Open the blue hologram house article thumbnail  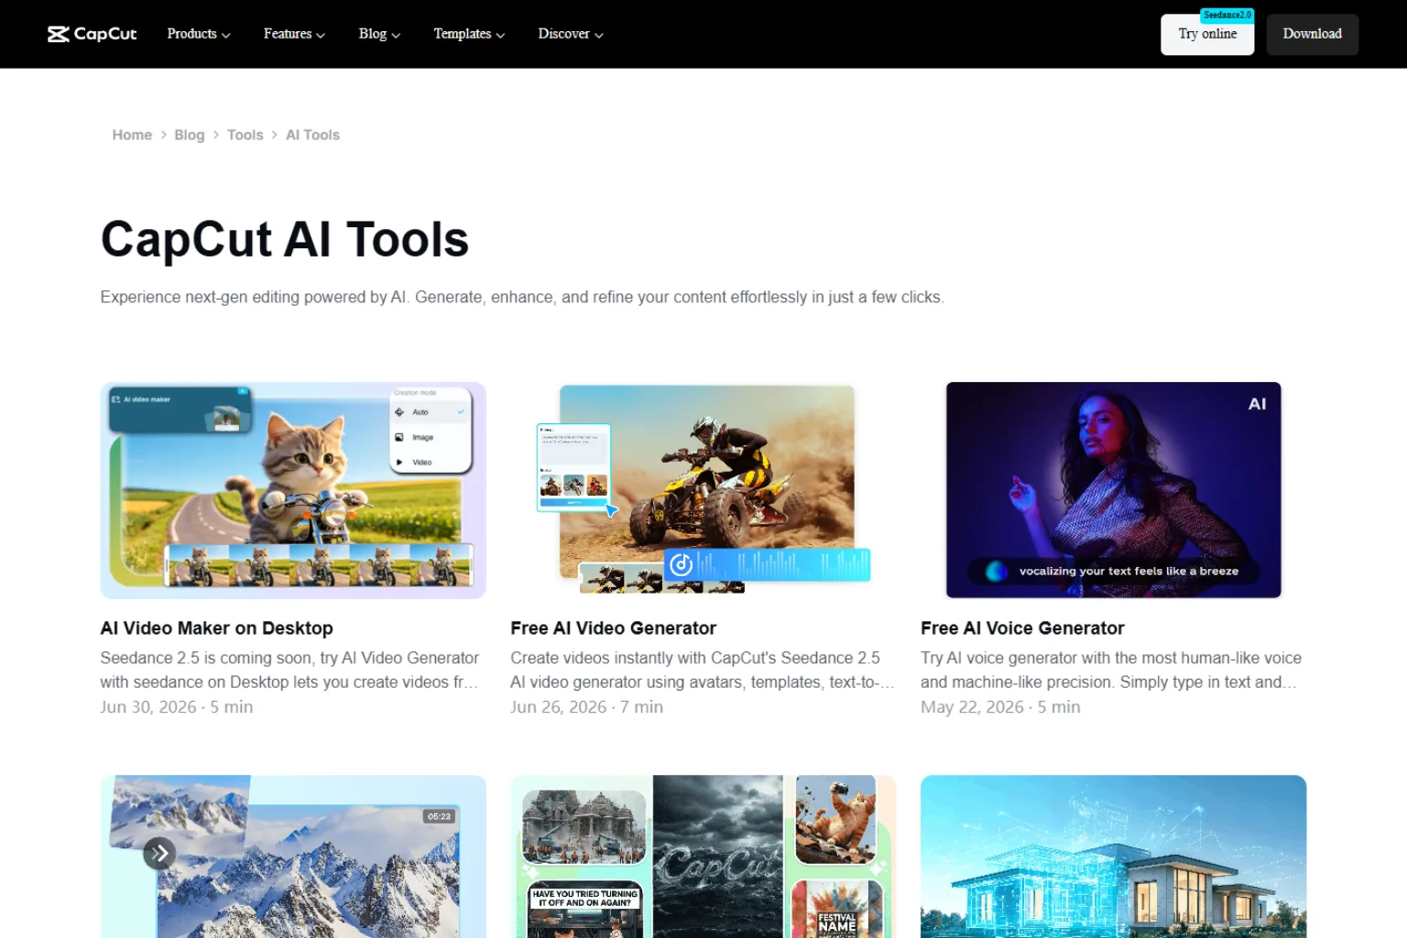click(x=1113, y=856)
